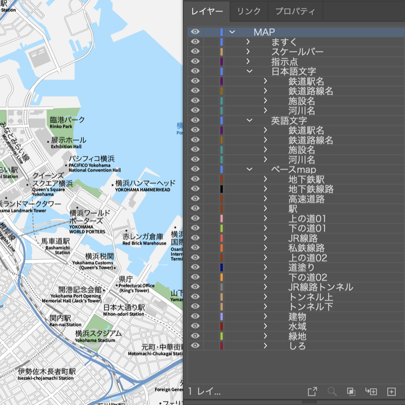Click the color swatch of 下の道01 layer
Screen dimensions: 405x405
pos(221,228)
